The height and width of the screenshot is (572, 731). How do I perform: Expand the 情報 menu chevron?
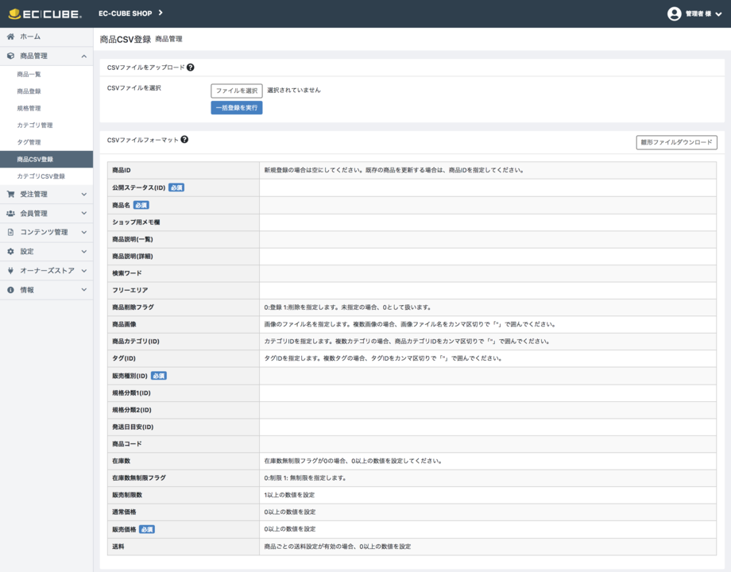(84, 289)
